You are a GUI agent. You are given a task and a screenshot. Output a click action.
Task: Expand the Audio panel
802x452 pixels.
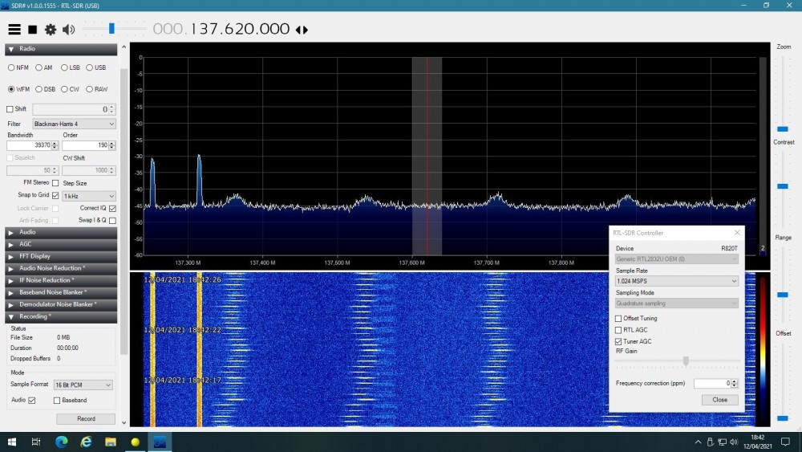tap(61, 232)
